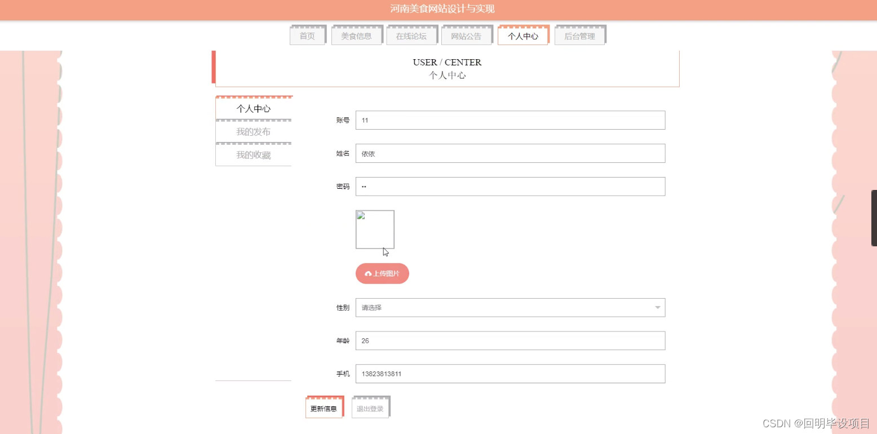Click the 手机 field label

click(343, 374)
